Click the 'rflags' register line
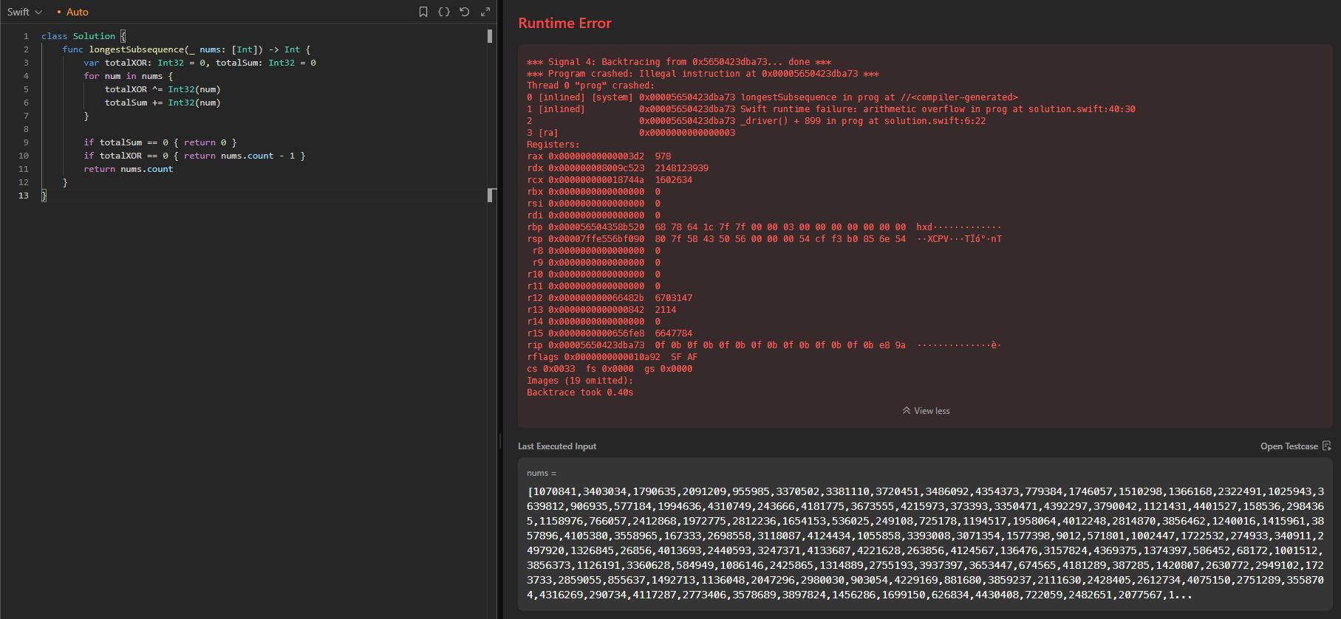 tap(612, 357)
